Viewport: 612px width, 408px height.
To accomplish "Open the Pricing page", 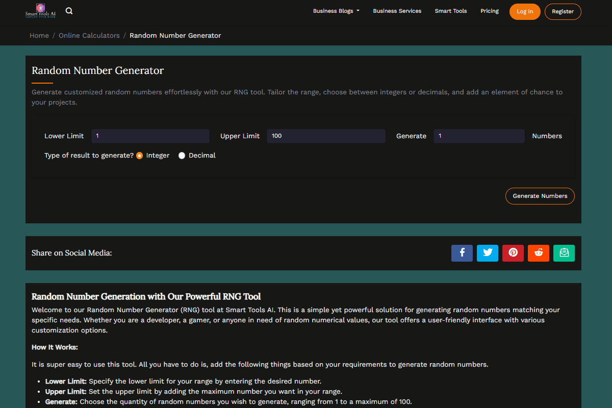I will [490, 11].
